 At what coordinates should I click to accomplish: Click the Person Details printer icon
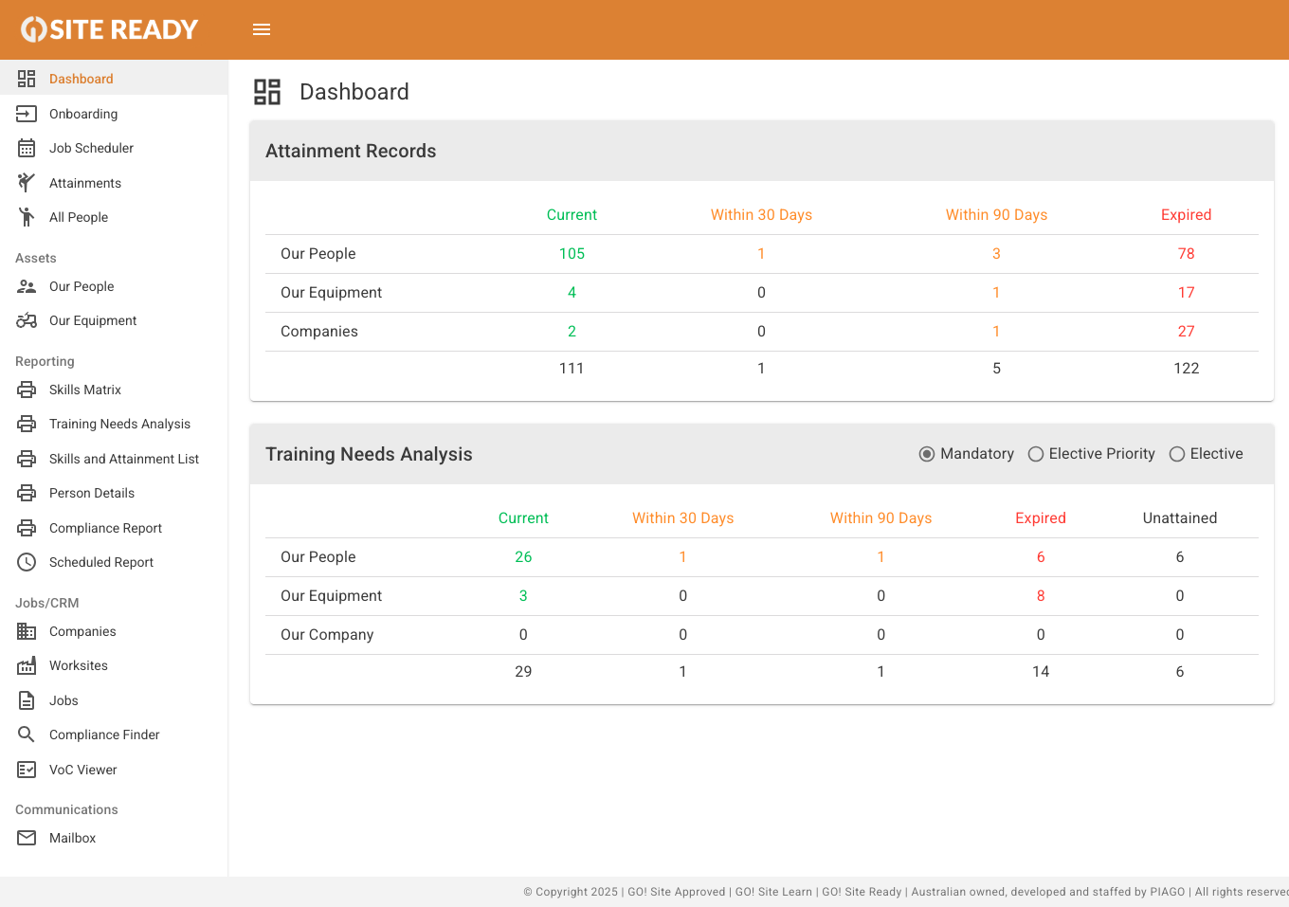pyautogui.click(x=27, y=493)
